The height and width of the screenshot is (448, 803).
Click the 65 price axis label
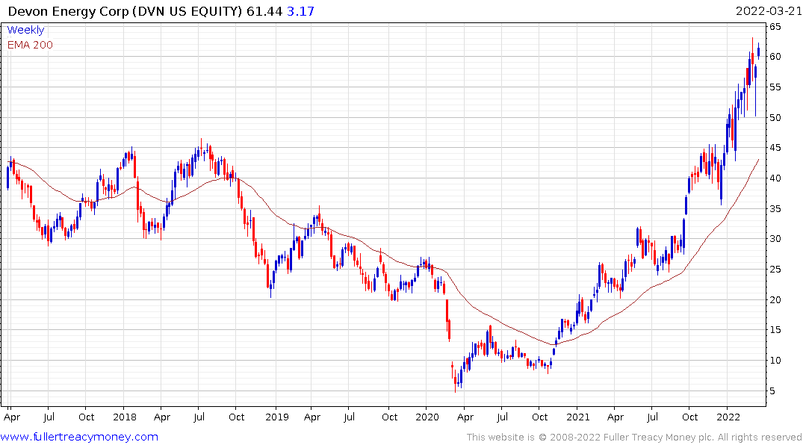click(x=775, y=27)
